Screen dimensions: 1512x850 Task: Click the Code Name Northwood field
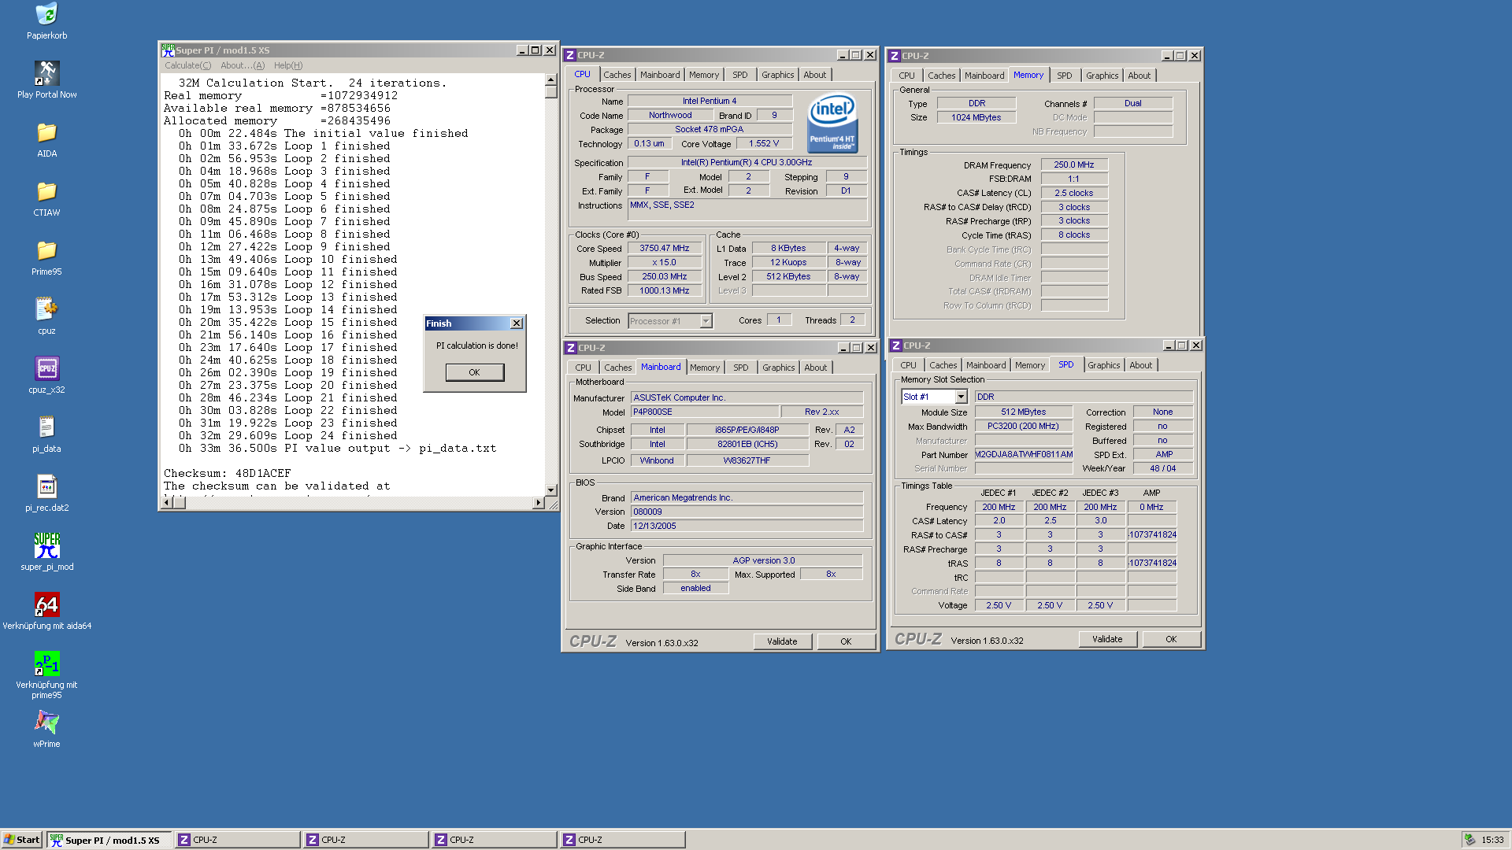coord(670,116)
